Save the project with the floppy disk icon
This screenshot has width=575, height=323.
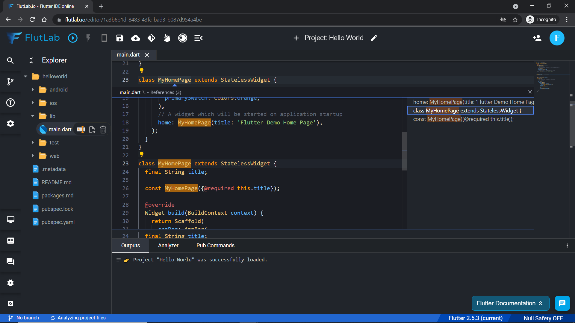click(x=120, y=38)
